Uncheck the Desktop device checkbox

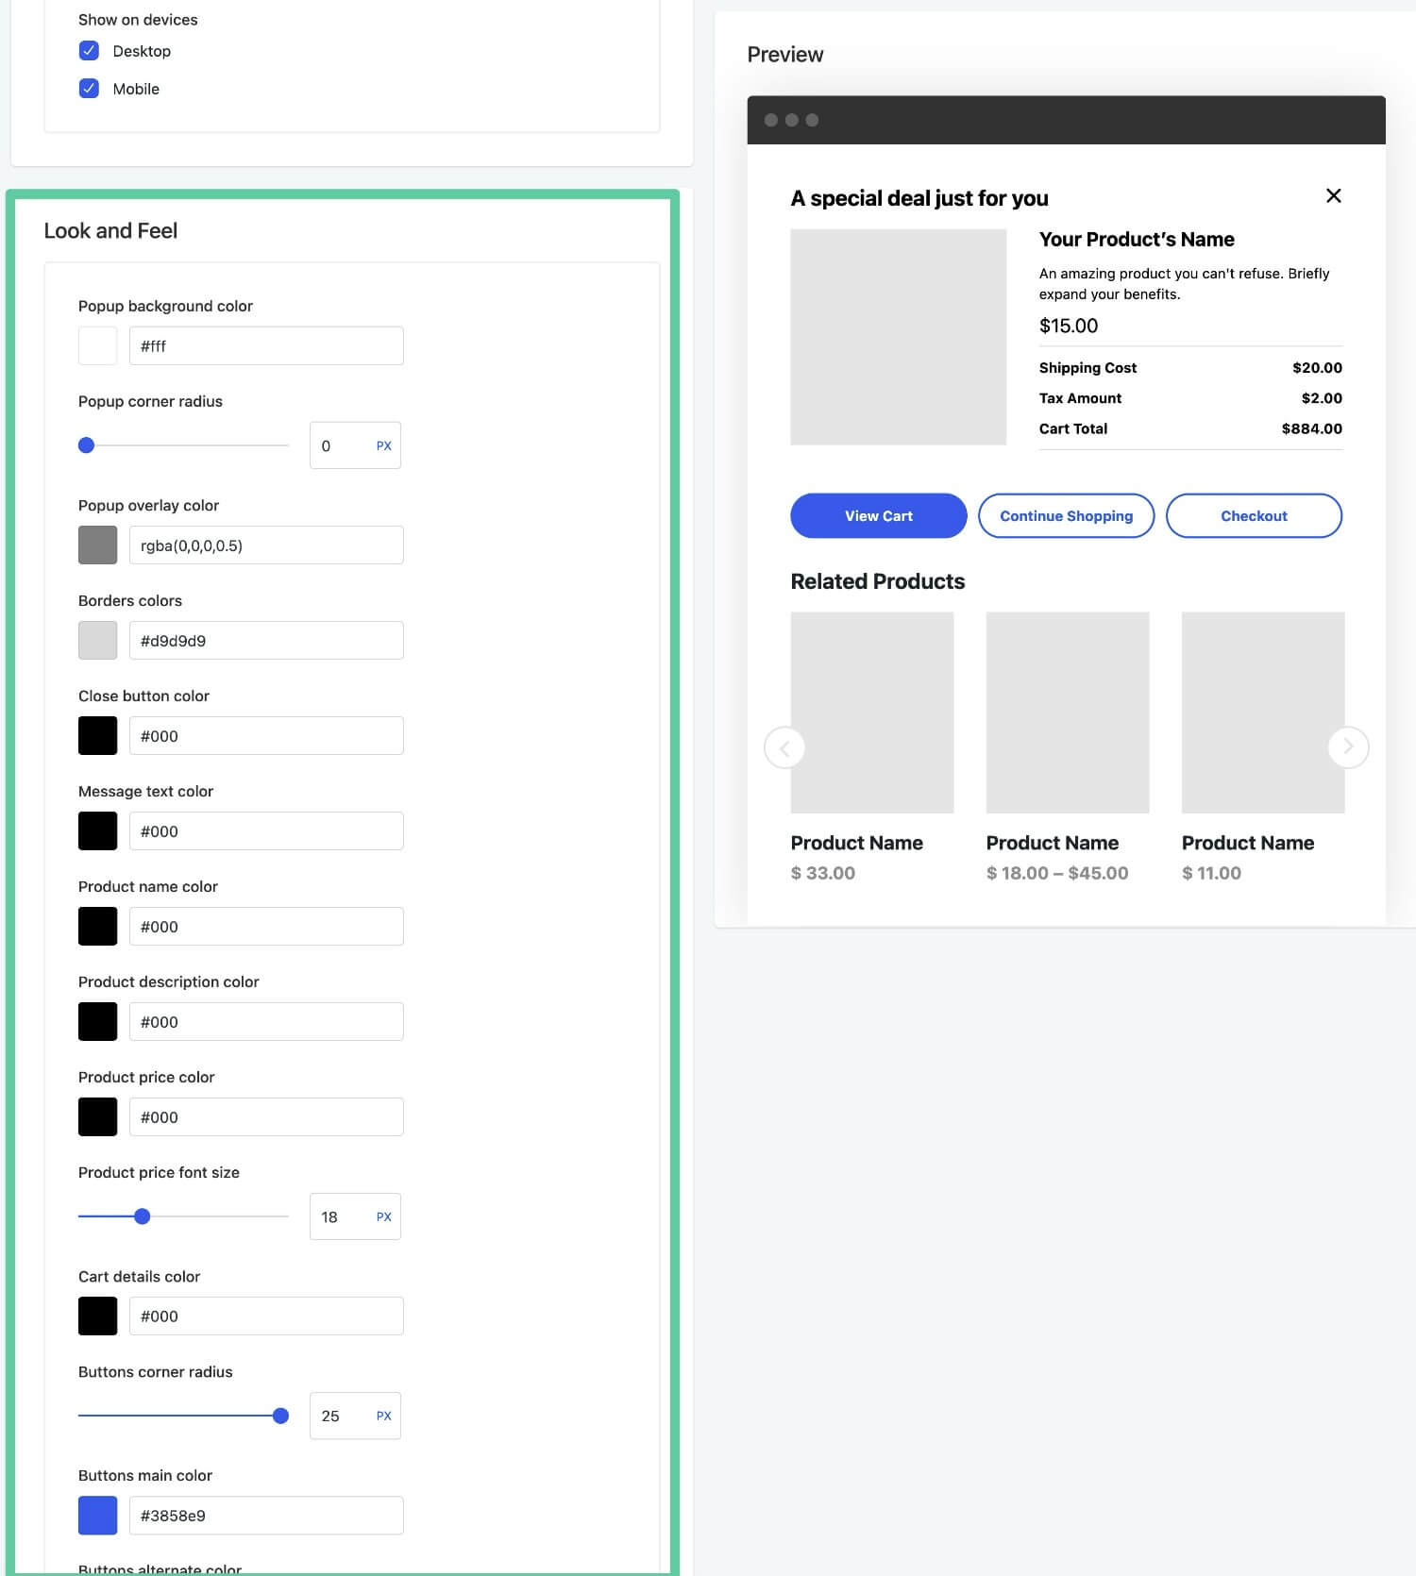coord(89,51)
